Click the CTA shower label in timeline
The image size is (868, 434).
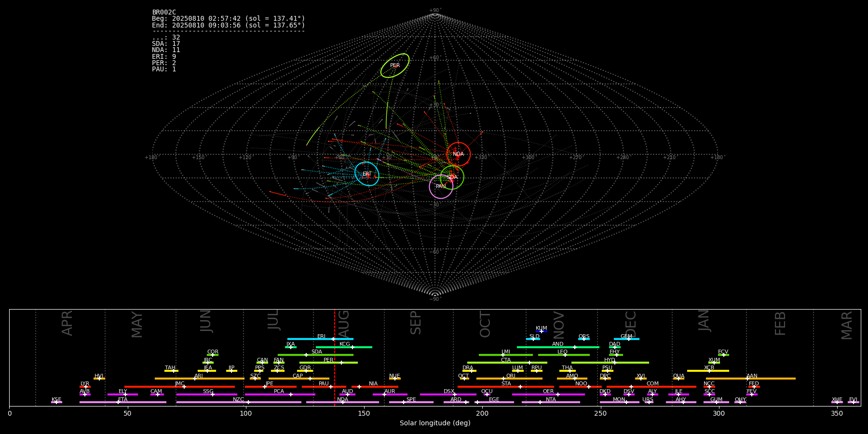coord(505,360)
